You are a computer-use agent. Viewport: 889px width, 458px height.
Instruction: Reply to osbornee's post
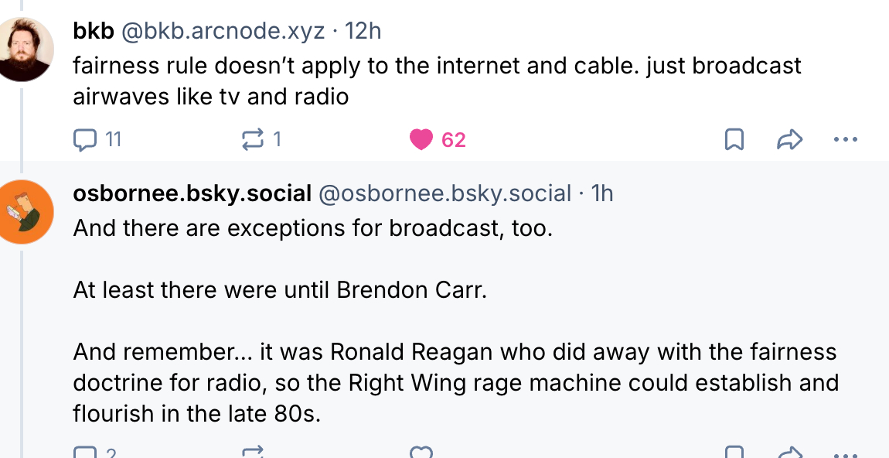point(83,453)
